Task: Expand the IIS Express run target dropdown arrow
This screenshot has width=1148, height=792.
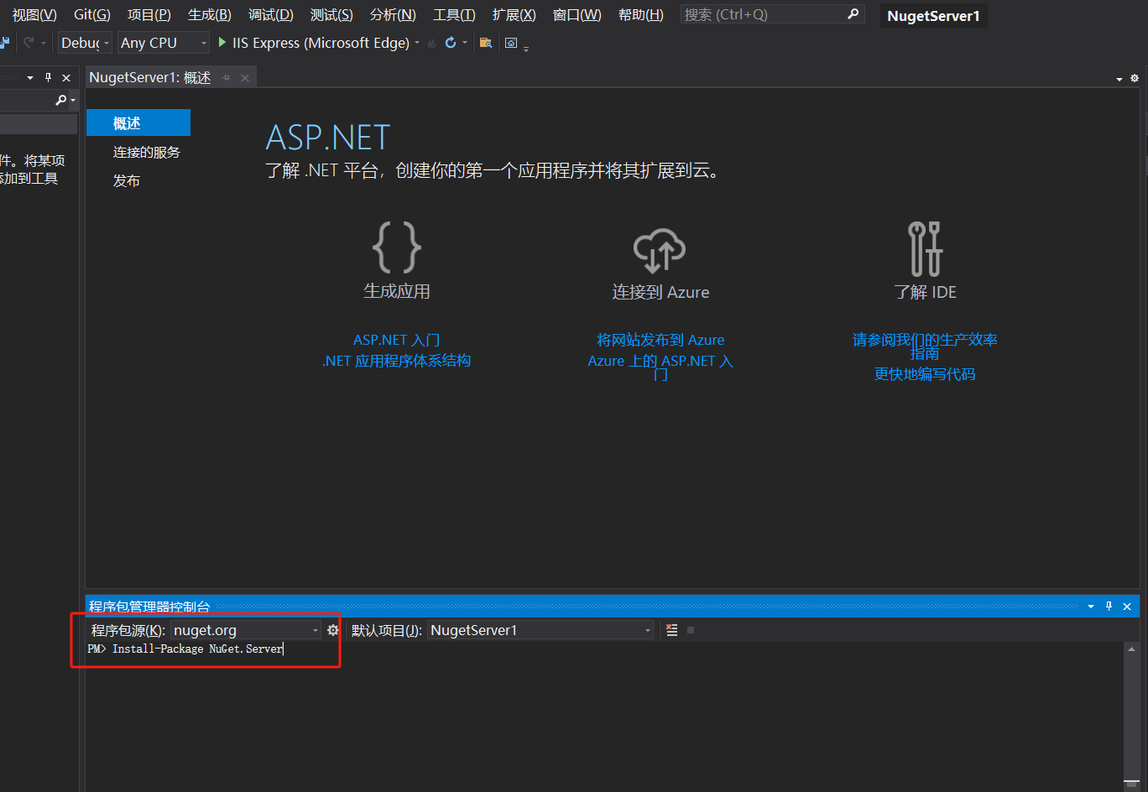Action: pos(417,43)
